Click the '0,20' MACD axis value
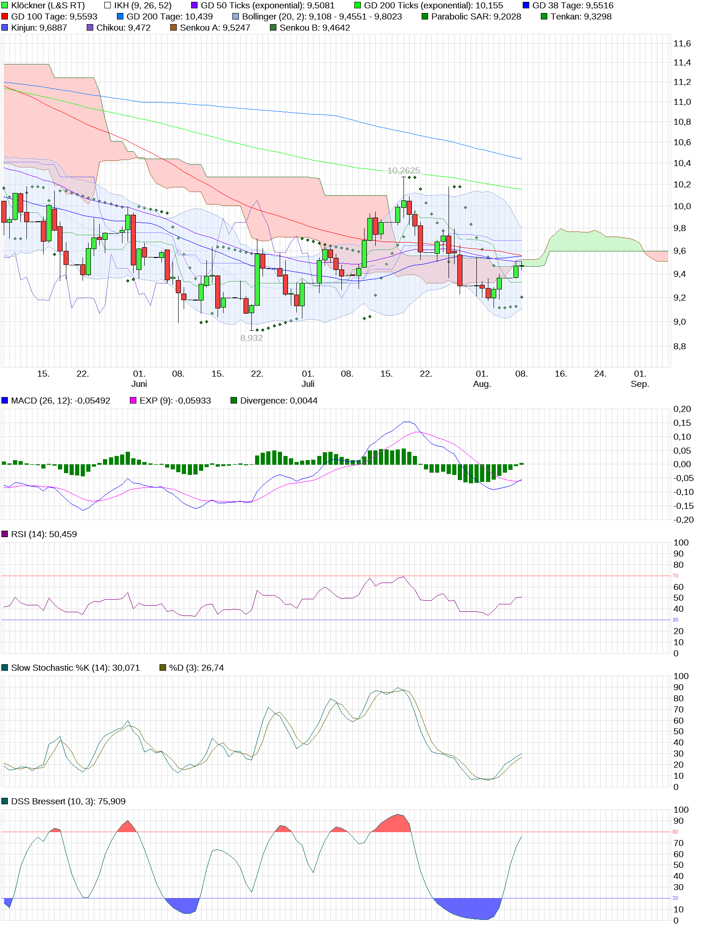This screenshot has height=930, width=705. pos(682,409)
